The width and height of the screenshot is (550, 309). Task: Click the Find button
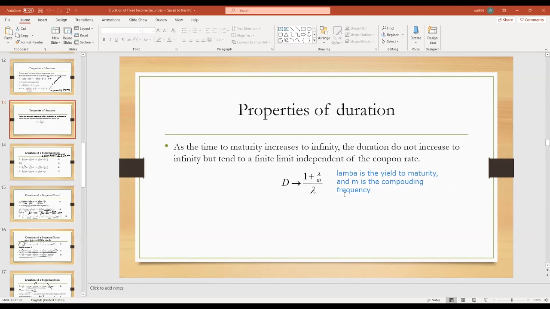388,28
